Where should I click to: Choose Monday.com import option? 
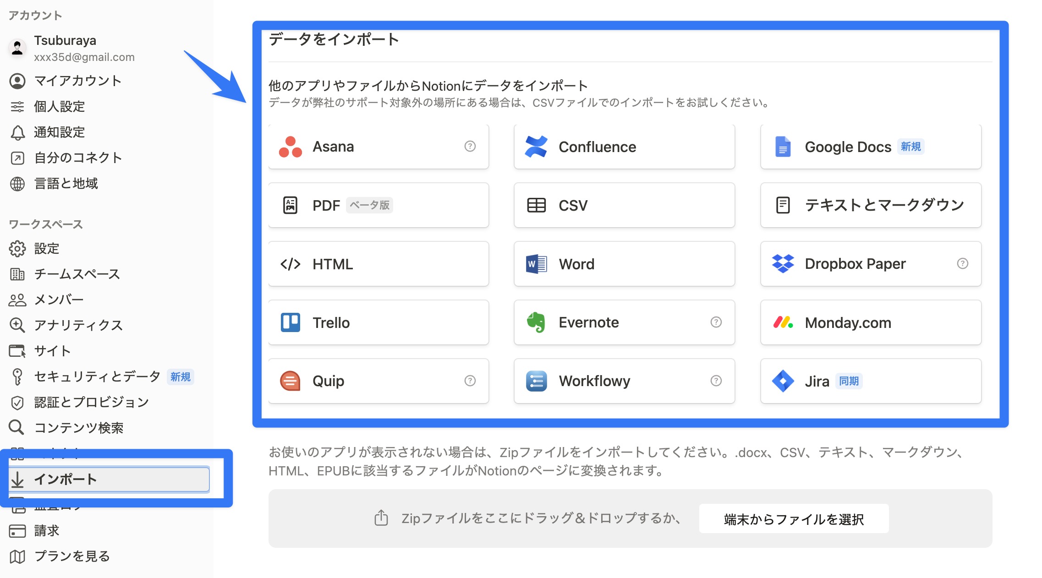871,322
